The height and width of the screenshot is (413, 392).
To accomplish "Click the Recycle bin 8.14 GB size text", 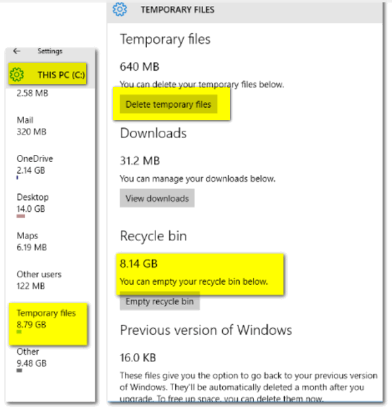I will (x=139, y=263).
